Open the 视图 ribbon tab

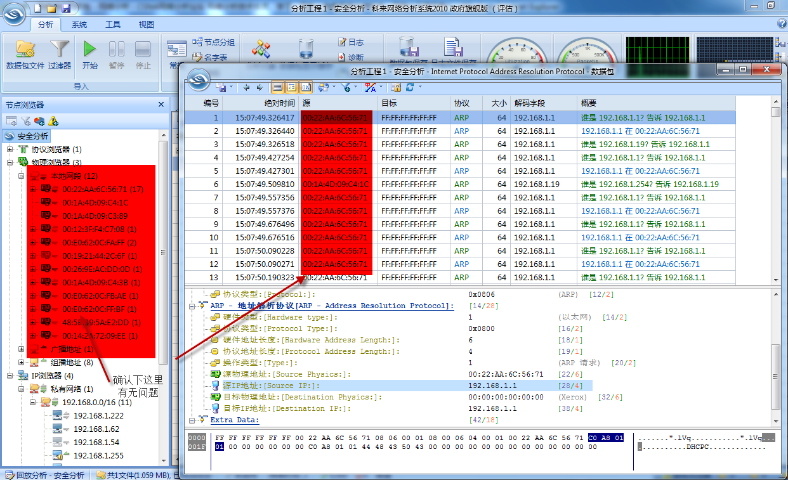click(x=145, y=24)
